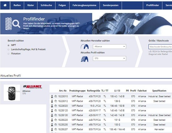Open the Reifen menu

click(17, 5)
